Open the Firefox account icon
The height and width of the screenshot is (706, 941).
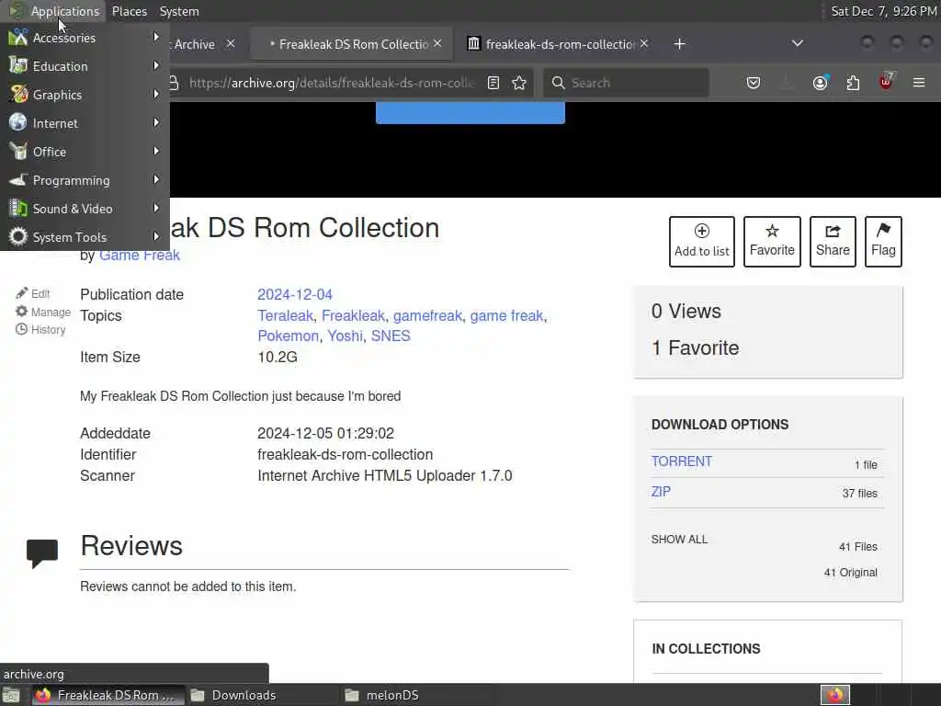click(x=821, y=83)
